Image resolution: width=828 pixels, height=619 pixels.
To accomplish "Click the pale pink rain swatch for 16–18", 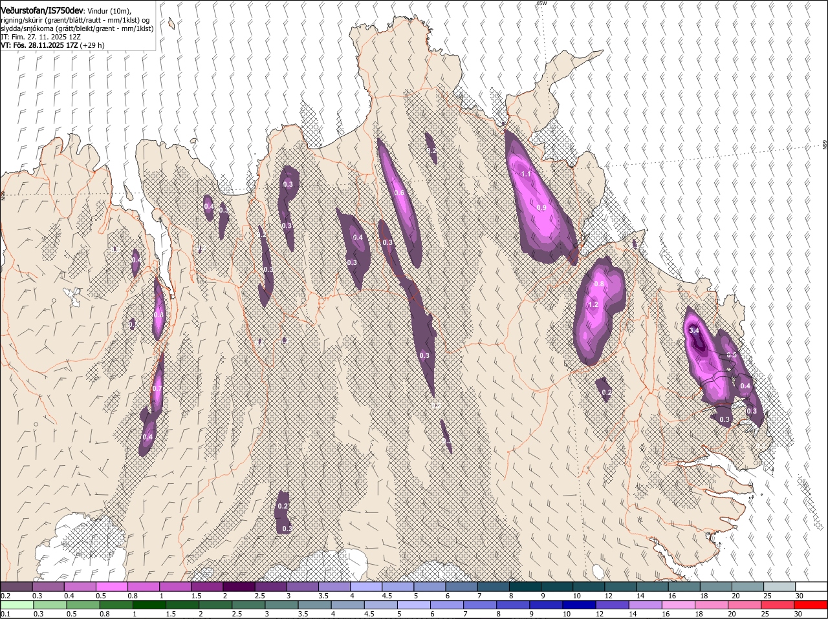I will (x=679, y=605).
